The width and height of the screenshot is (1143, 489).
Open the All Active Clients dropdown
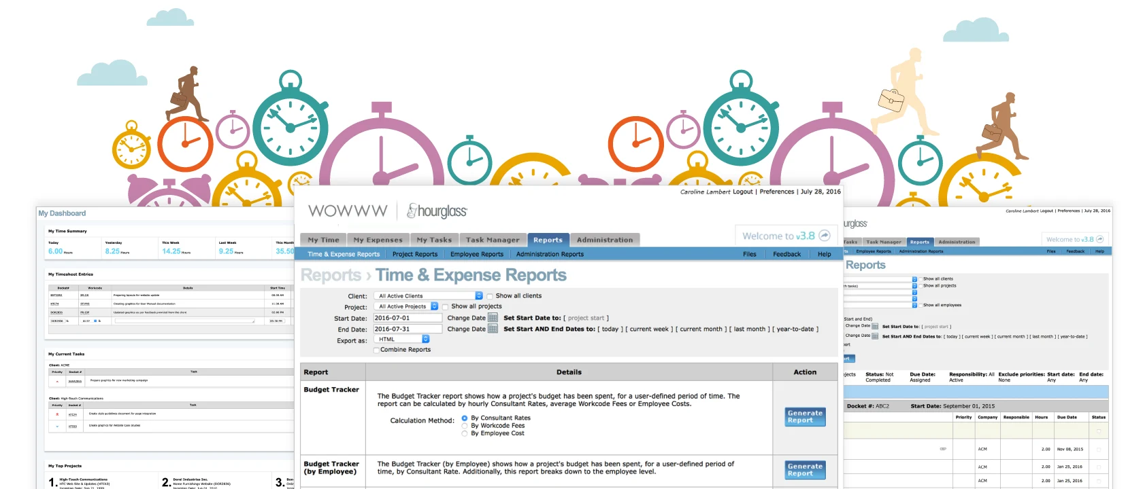point(429,296)
